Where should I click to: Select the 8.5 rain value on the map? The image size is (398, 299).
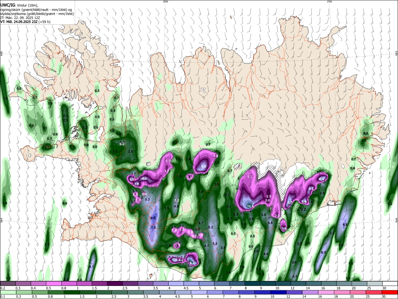coord(153,218)
